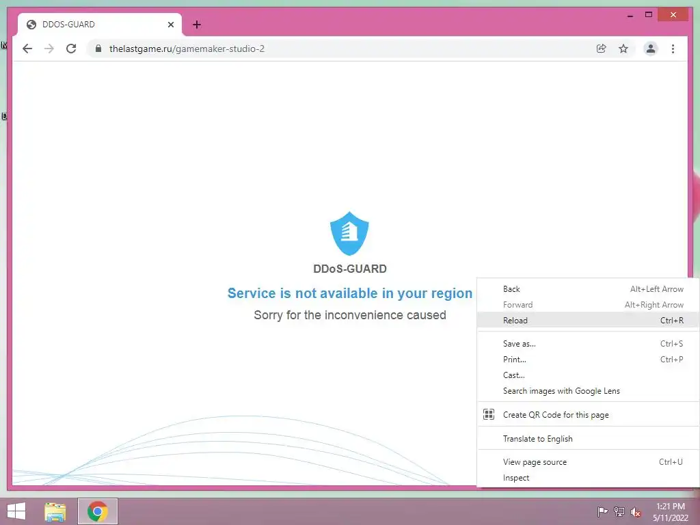
Task: Select Translate to English
Action: pyautogui.click(x=587, y=438)
